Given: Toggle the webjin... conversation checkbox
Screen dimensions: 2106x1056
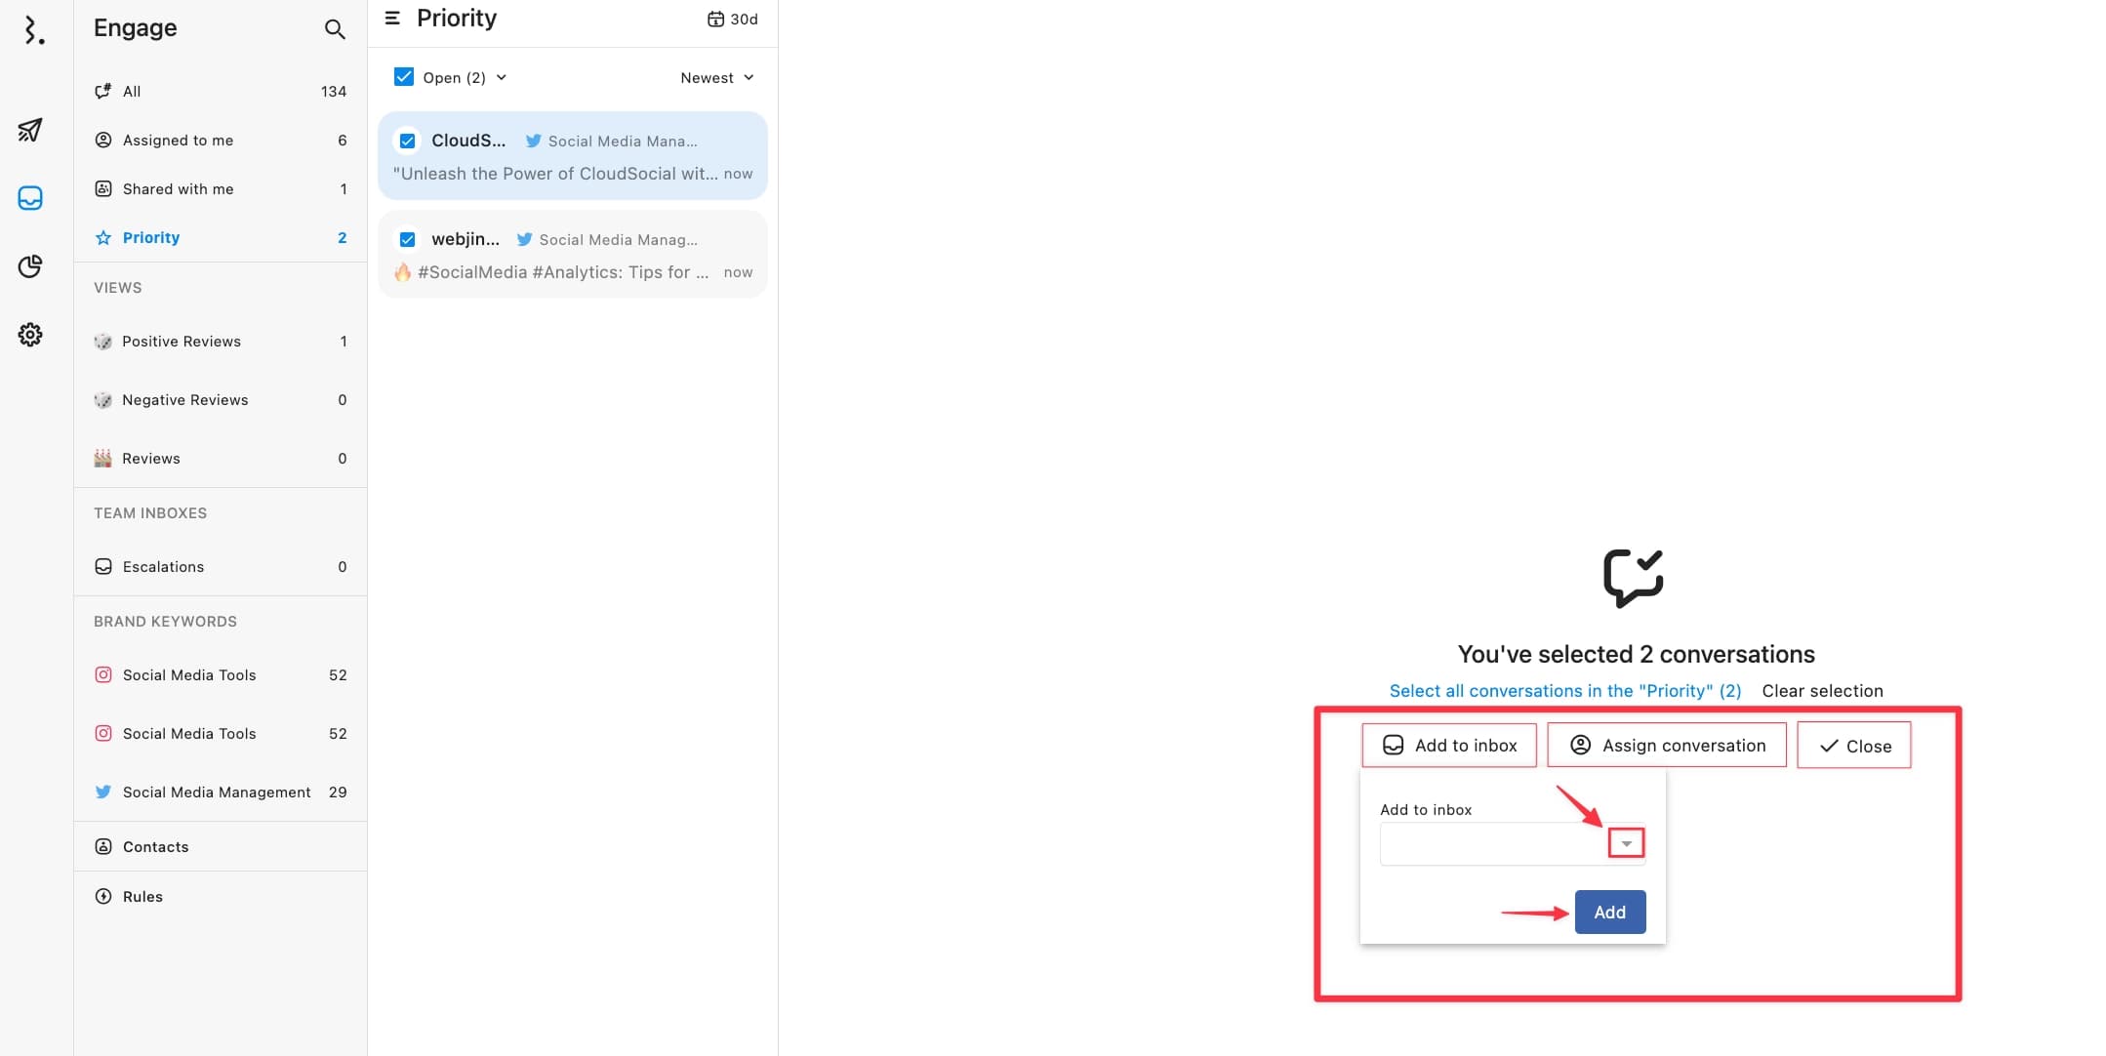Looking at the screenshot, I should (x=407, y=240).
